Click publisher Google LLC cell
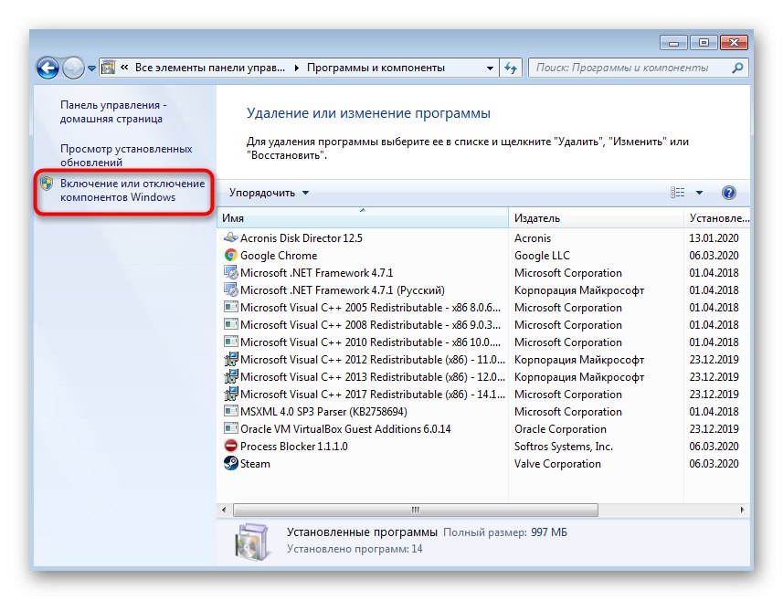This screenshot has width=783, height=600. click(542, 256)
